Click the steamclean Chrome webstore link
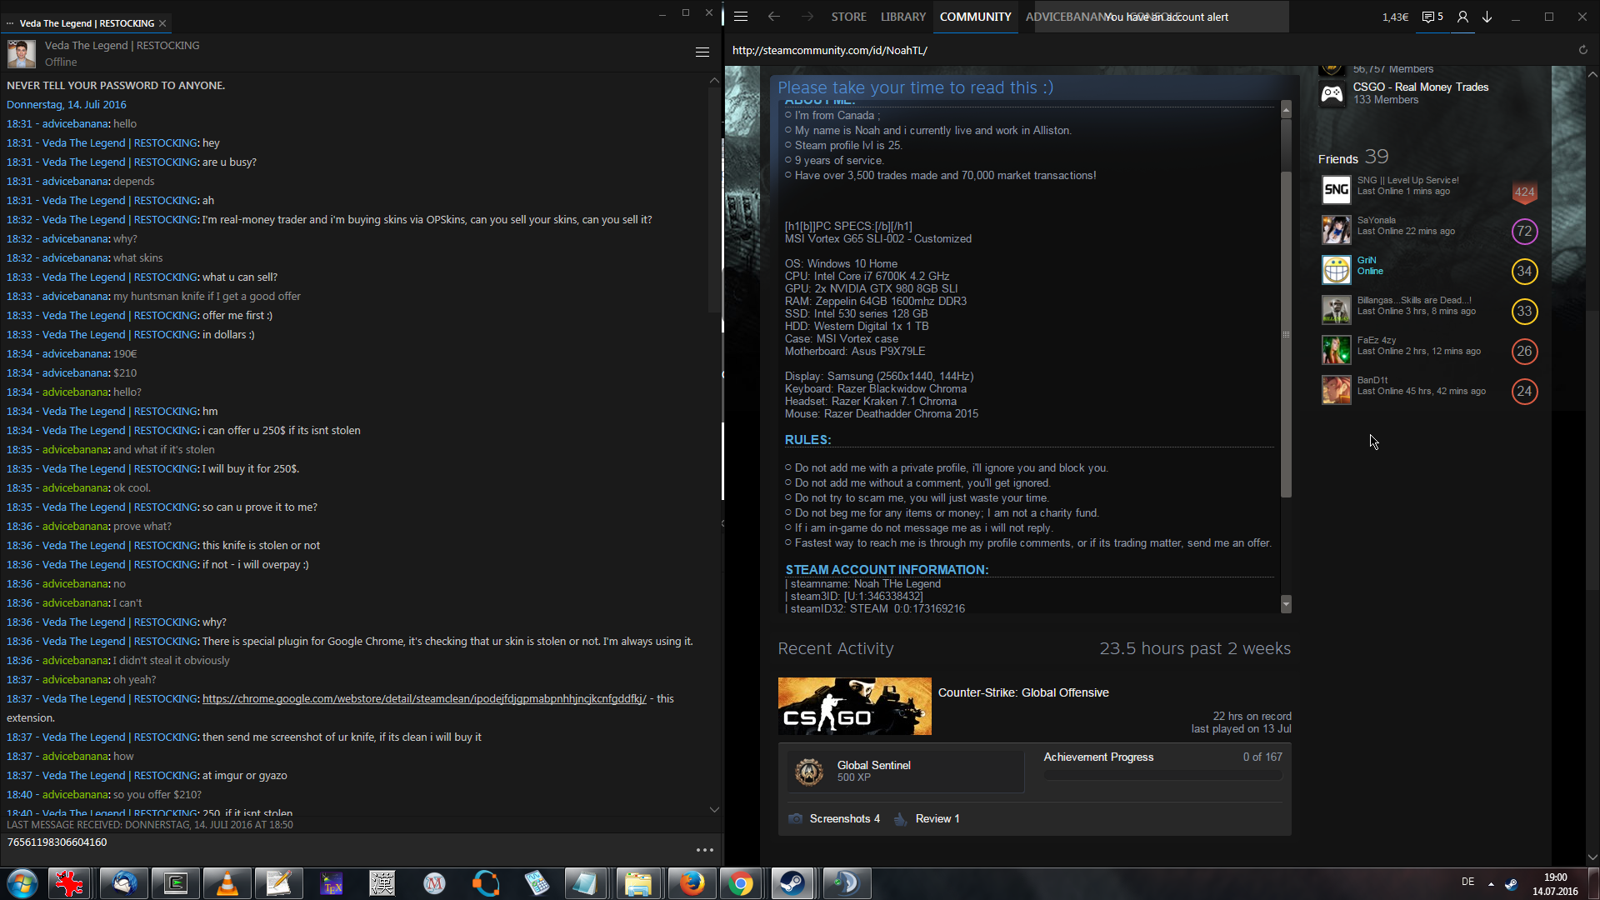Image resolution: width=1600 pixels, height=900 pixels. [x=424, y=699]
